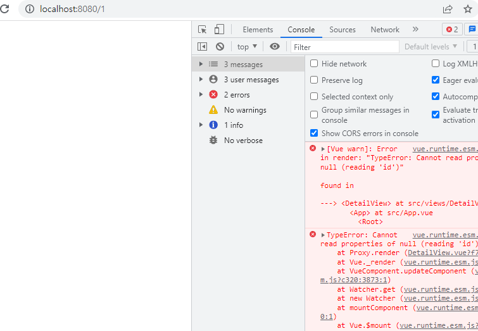The height and width of the screenshot is (331, 478).
Task: Click the blue info icon in the sidebar
Action: click(213, 125)
